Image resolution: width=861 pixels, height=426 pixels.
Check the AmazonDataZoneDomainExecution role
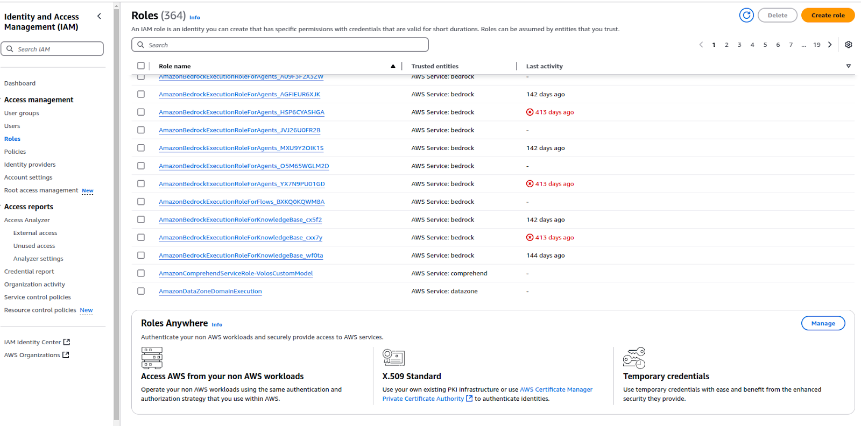point(141,291)
